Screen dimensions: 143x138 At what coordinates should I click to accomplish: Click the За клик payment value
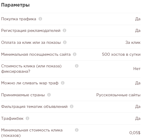point(133,42)
